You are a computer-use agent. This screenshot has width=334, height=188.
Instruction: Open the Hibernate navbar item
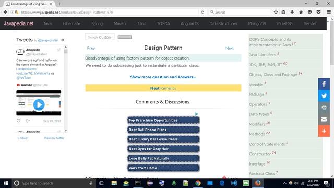coord(71,23)
